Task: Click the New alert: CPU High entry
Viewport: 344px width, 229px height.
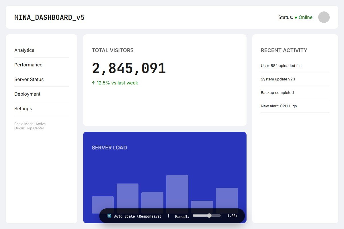Action: [x=279, y=106]
